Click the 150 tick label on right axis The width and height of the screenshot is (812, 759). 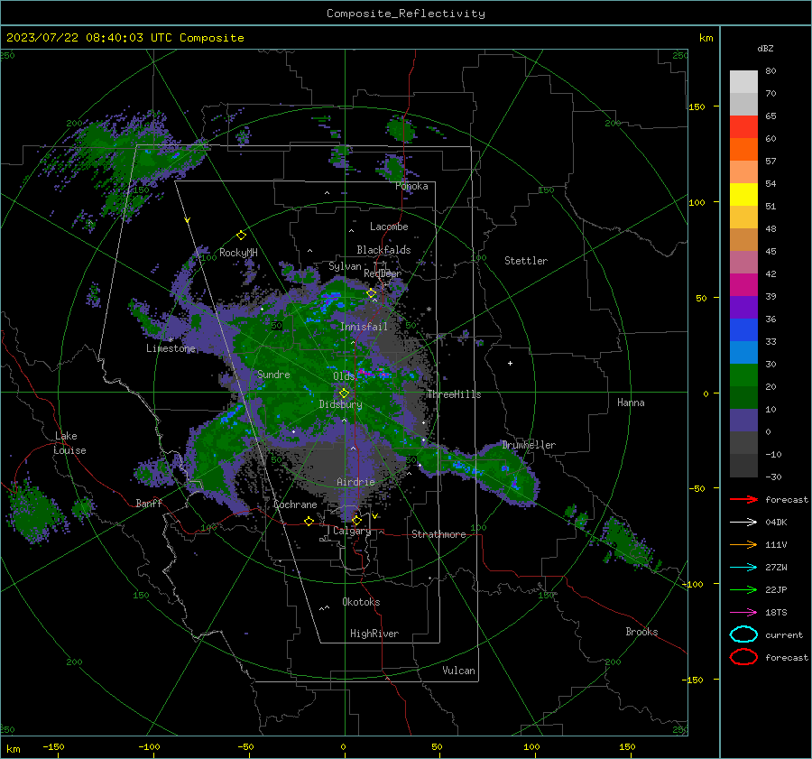click(x=697, y=106)
